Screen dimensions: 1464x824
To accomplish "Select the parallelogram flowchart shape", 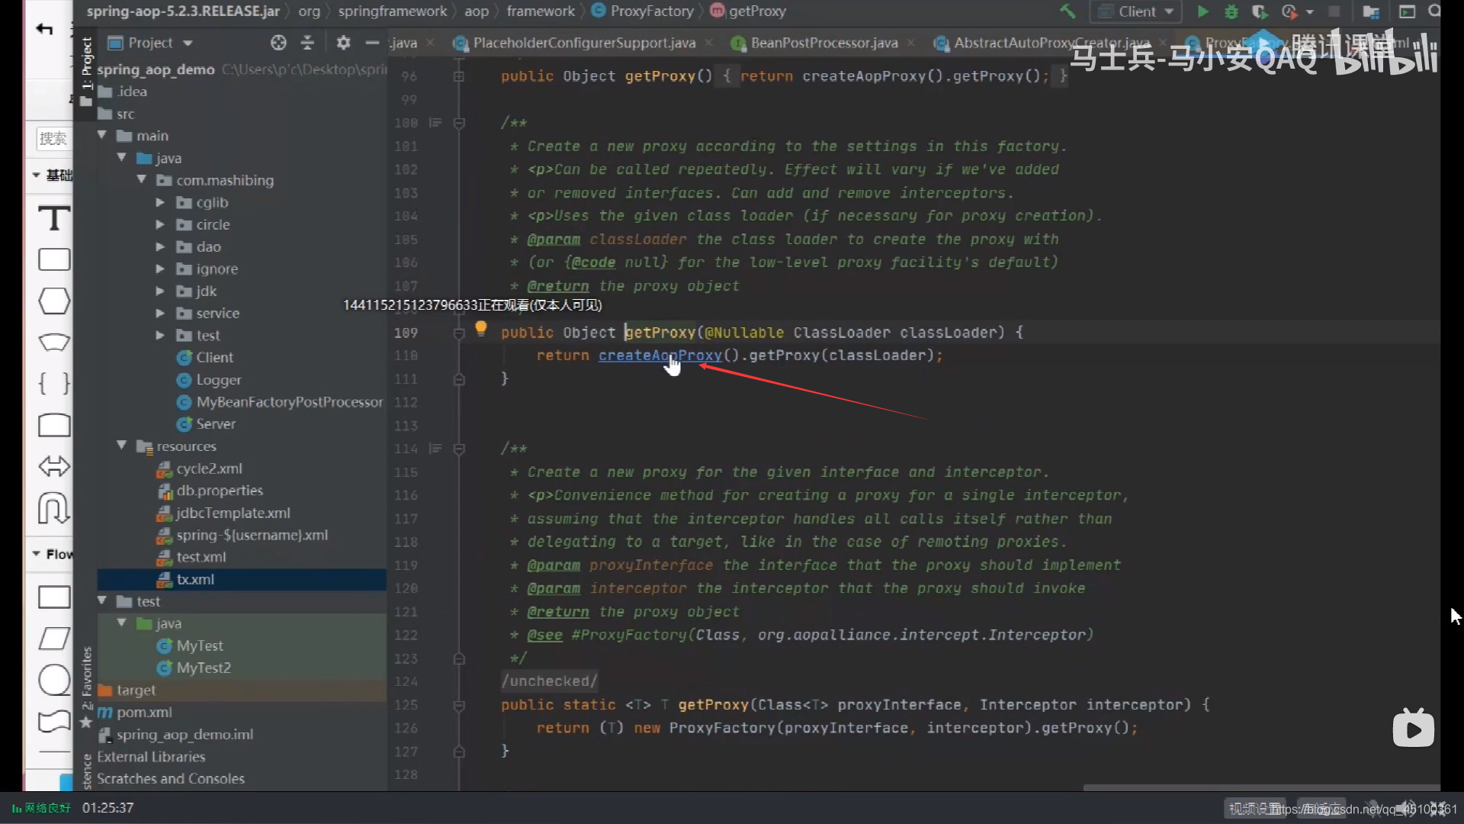I will 54,638.
